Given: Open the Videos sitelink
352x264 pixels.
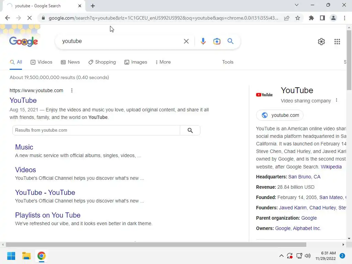Looking at the screenshot, I should [25, 170].
